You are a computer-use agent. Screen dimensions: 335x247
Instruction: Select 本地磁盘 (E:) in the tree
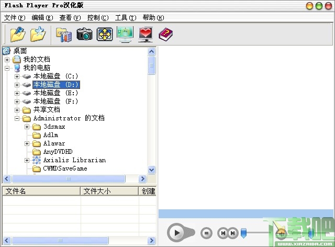(55, 93)
